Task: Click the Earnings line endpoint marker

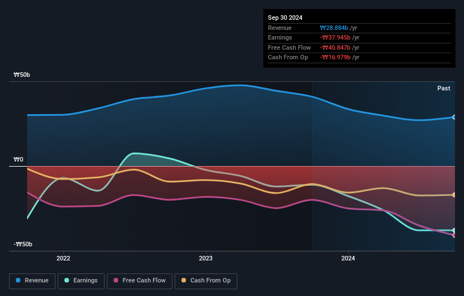Action: pos(454,230)
